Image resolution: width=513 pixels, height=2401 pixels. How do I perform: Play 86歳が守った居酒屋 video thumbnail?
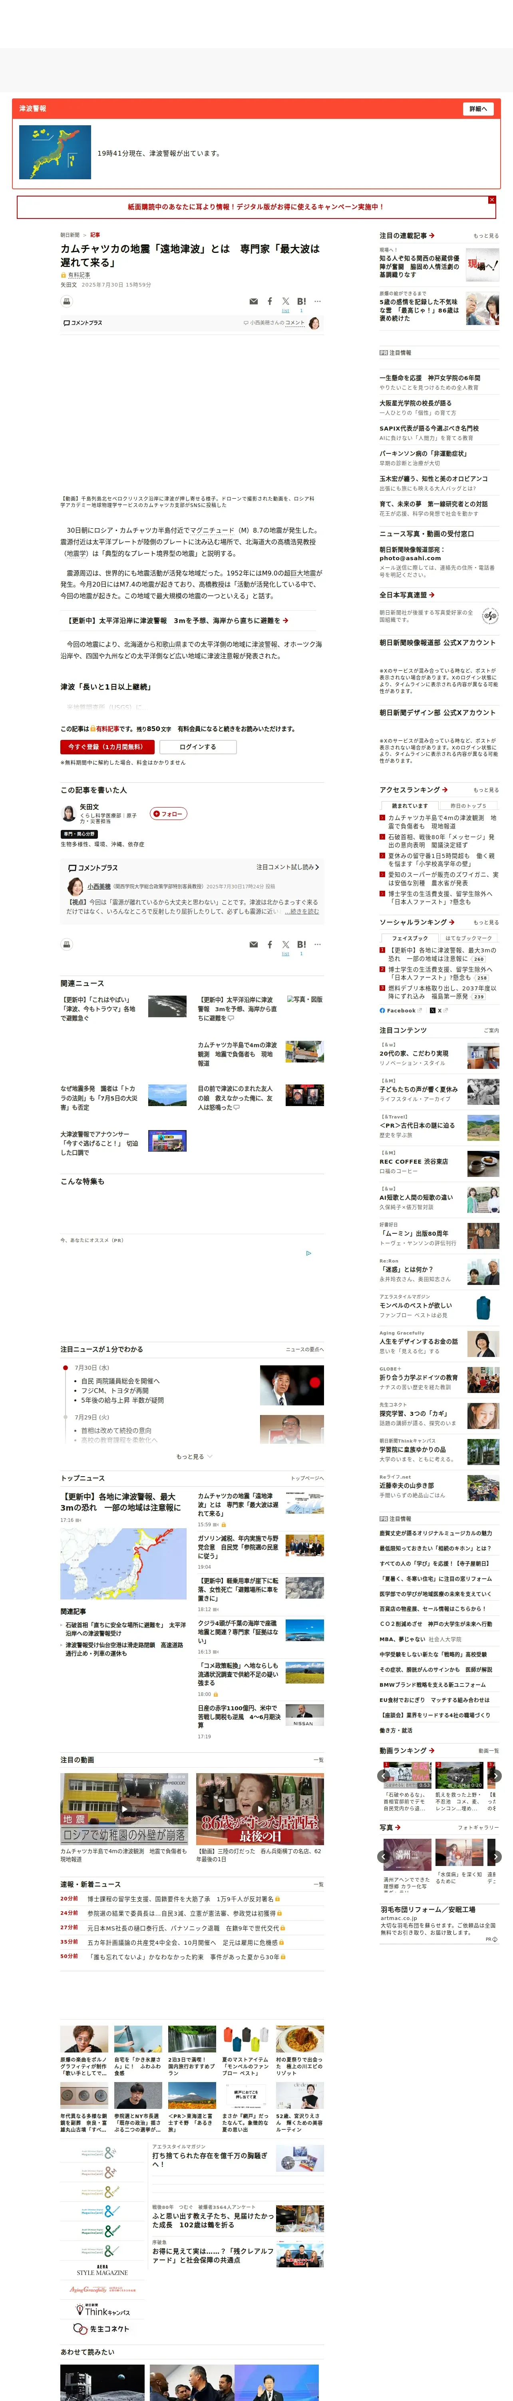pos(260,1809)
